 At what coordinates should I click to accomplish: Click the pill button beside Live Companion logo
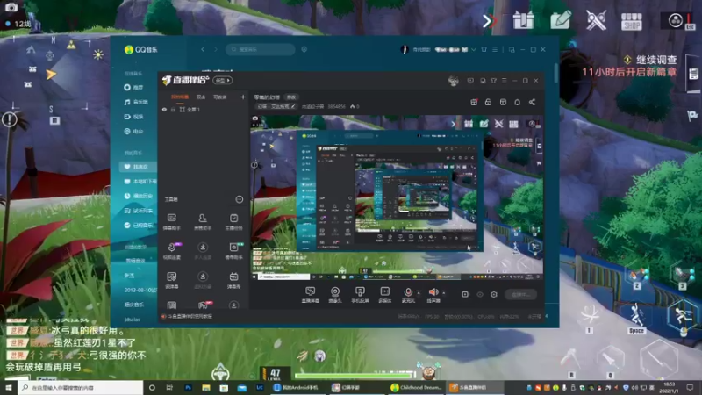click(x=223, y=80)
